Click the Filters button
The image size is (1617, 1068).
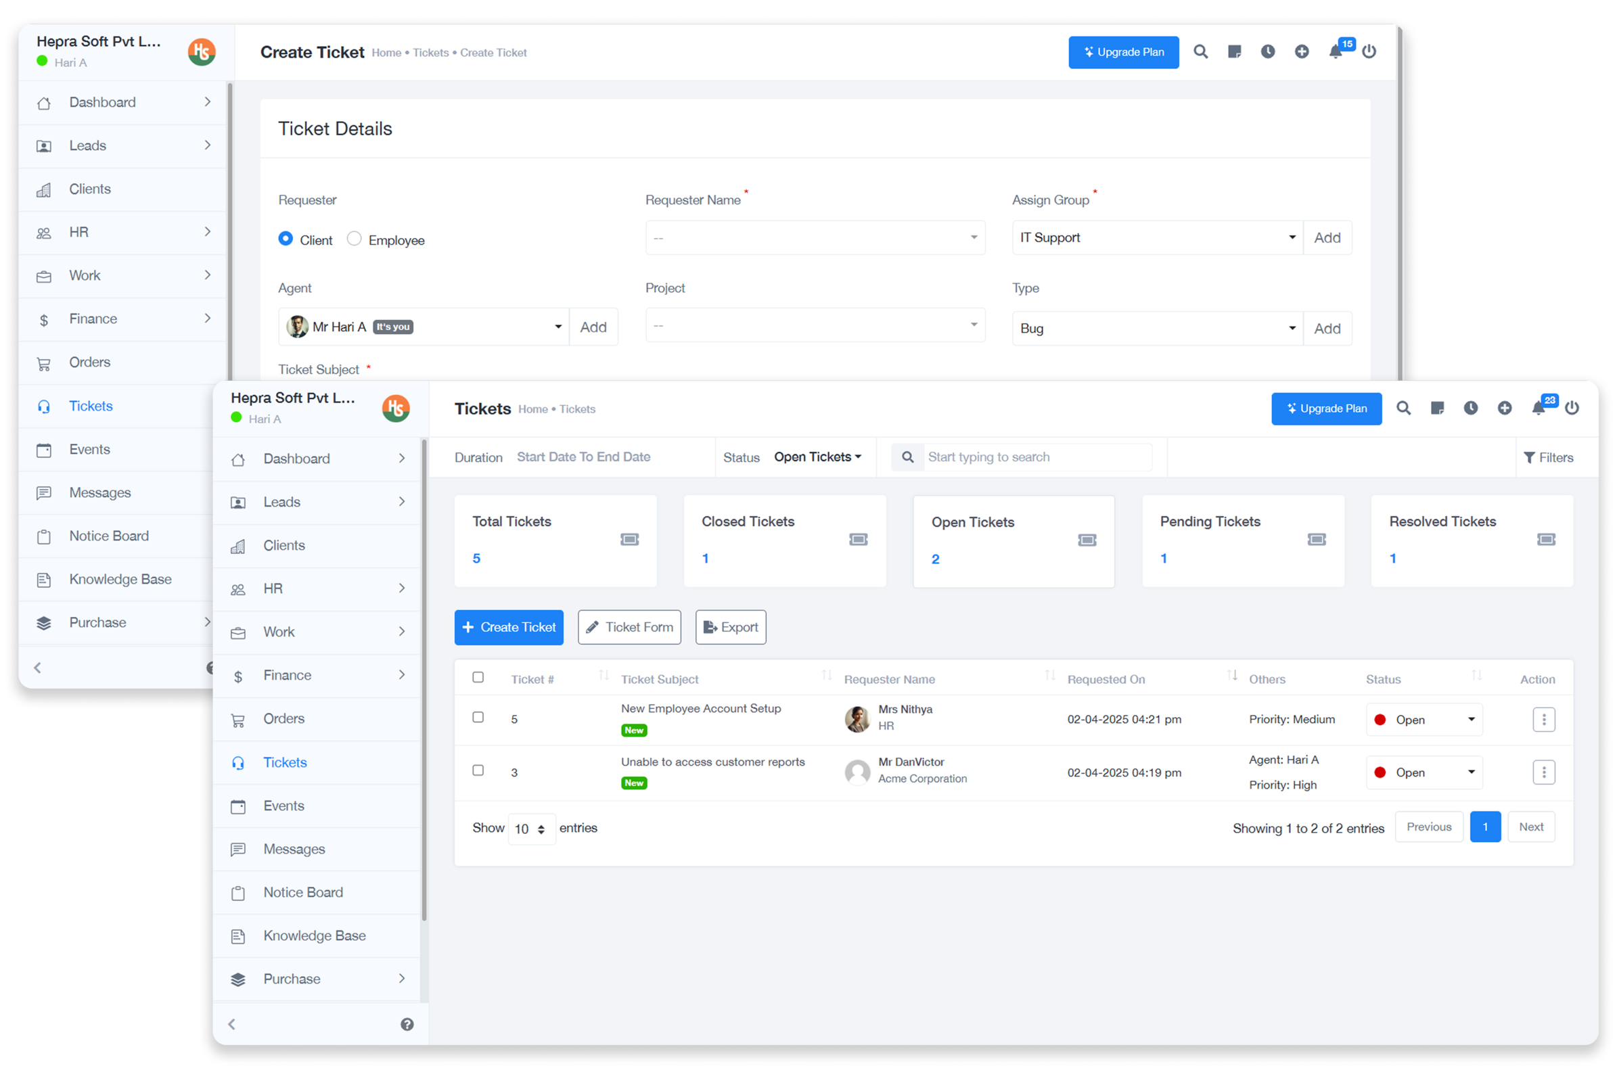tap(1548, 458)
